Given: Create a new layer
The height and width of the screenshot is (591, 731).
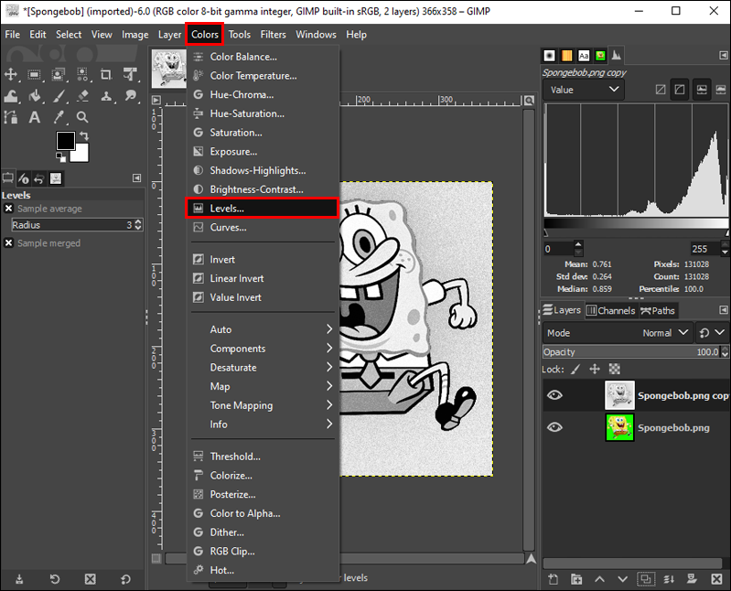Looking at the screenshot, I should pos(553,579).
